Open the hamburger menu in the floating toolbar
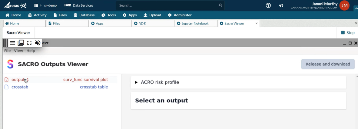This screenshot has width=358, height=129. tap(12, 43)
